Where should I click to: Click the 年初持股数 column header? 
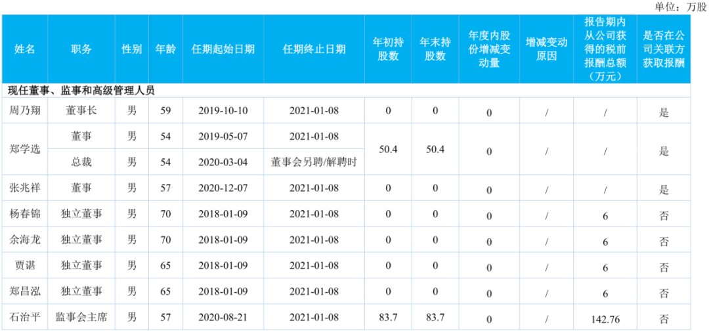click(x=388, y=49)
